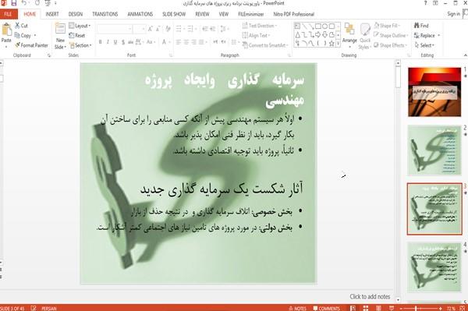Click the Clear All Formatting icon
This screenshot has height=311, width=468.
pyautogui.click(x=168, y=29)
